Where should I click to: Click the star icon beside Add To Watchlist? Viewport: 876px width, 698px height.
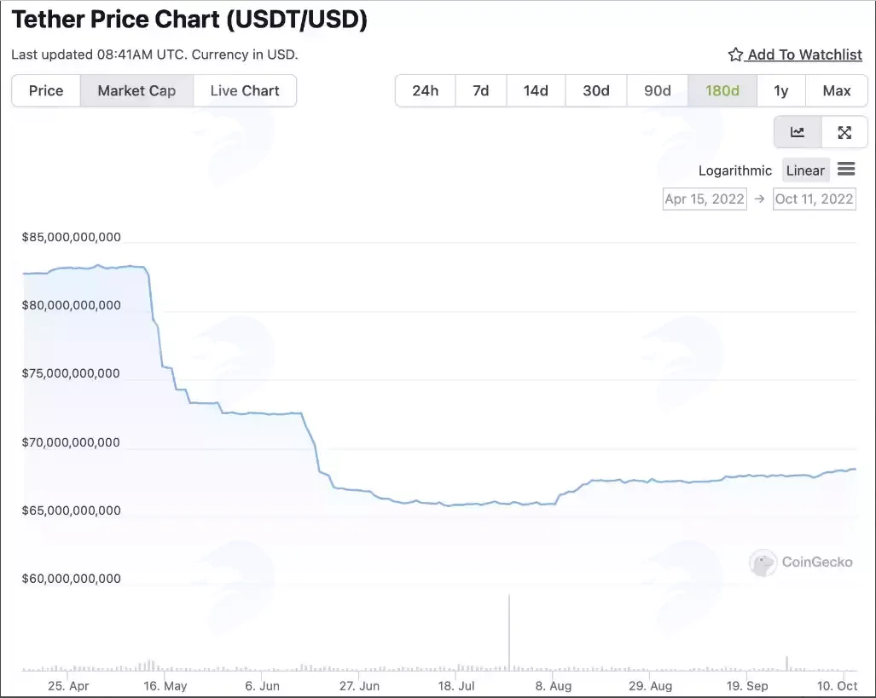pos(735,55)
